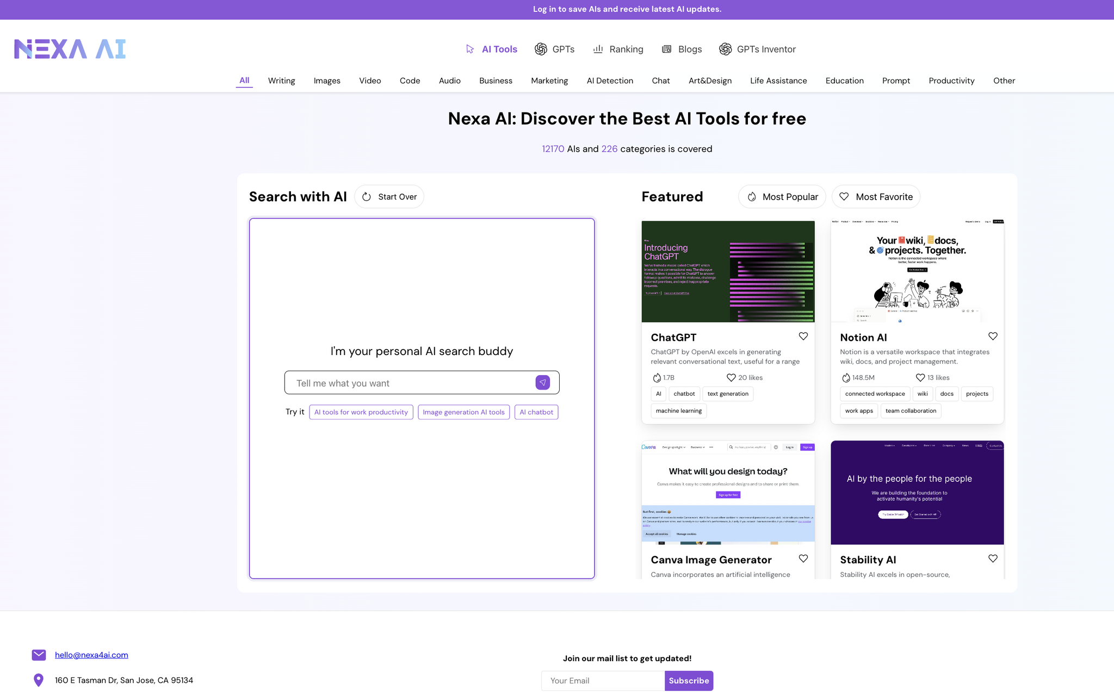The width and height of the screenshot is (1114, 697).
Task: Favorite Canva Image Generator heart toggle
Action: tap(803, 559)
